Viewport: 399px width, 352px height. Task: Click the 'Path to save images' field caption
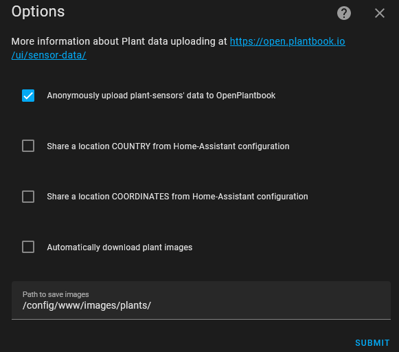(56, 294)
